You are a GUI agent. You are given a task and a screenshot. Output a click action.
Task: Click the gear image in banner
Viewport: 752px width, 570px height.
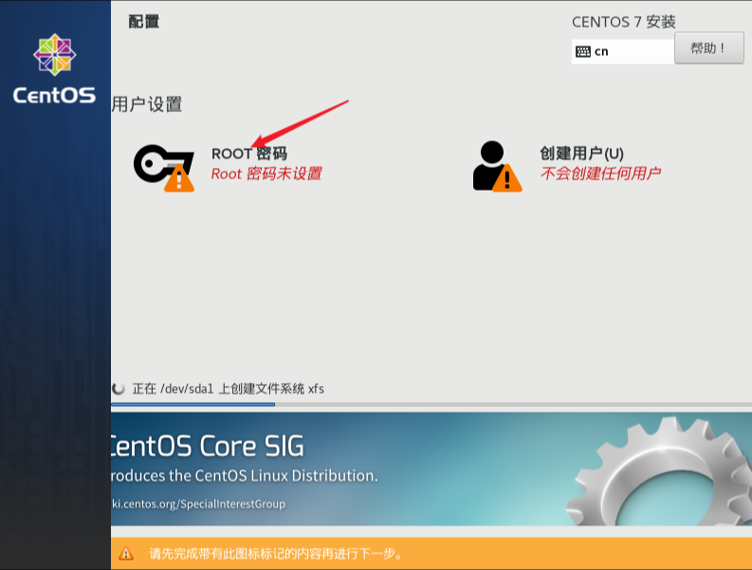(x=659, y=470)
